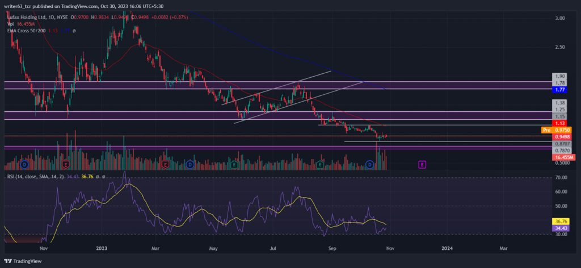
Task: Click the 0.8707 price level label
Action: click(x=562, y=144)
